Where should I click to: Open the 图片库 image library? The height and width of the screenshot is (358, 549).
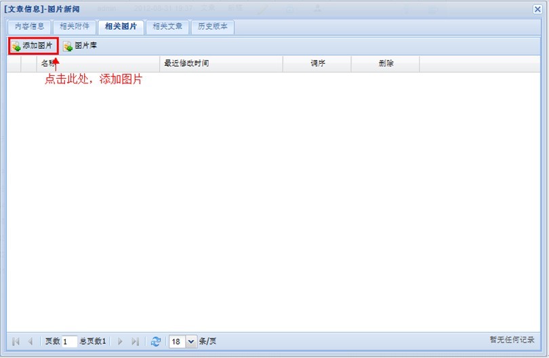(80, 46)
